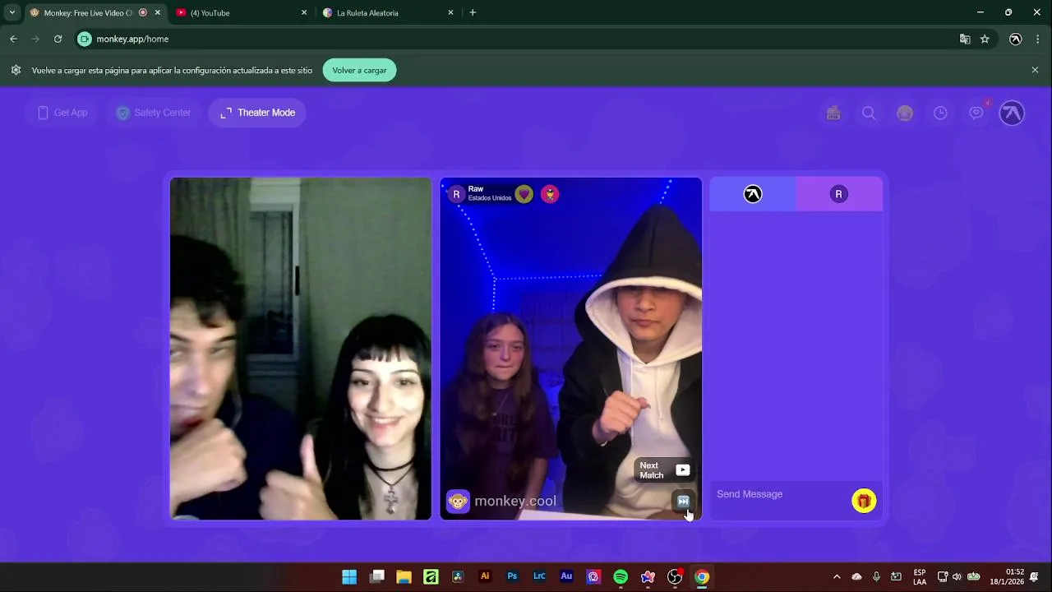Click the Chrome translate page icon
1052x592 pixels.
click(965, 39)
